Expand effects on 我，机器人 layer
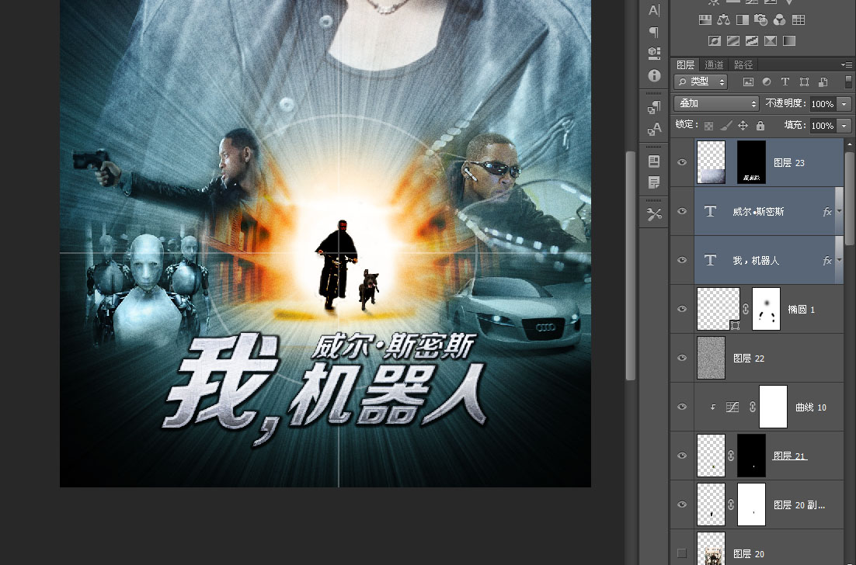The height and width of the screenshot is (565, 856). 839,261
